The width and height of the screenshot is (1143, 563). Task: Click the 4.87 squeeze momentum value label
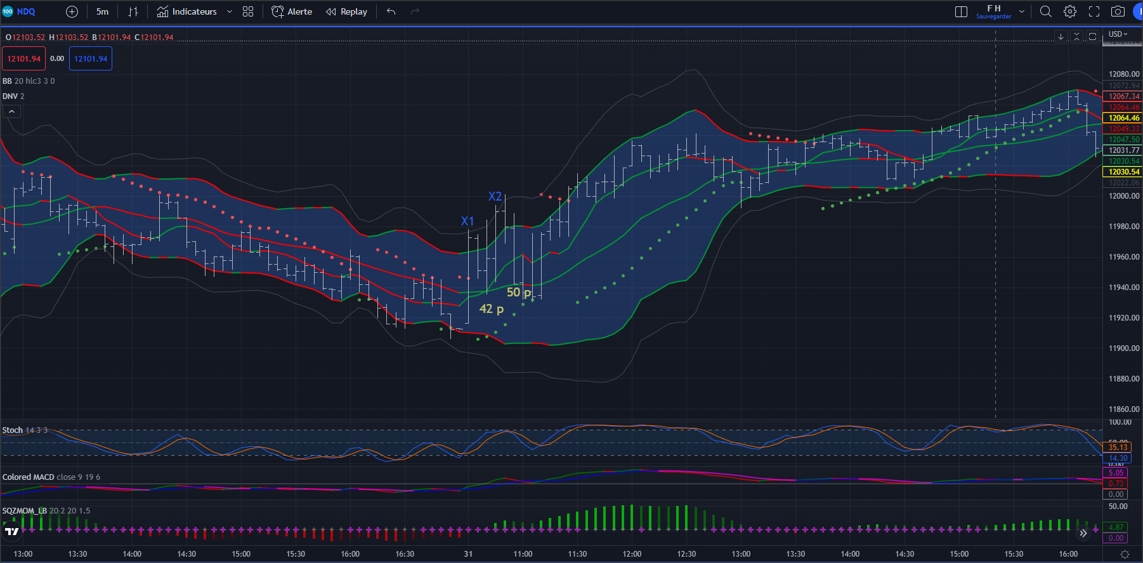click(x=1116, y=527)
